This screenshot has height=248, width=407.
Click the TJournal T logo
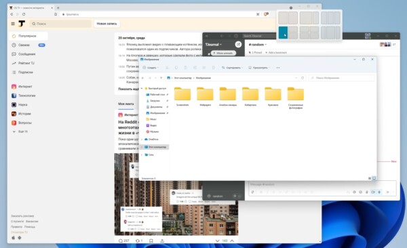click(x=22, y=24)
